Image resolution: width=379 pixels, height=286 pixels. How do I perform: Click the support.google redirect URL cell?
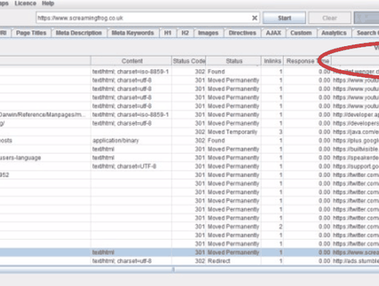pyautogui.click(x=356, y=166)
